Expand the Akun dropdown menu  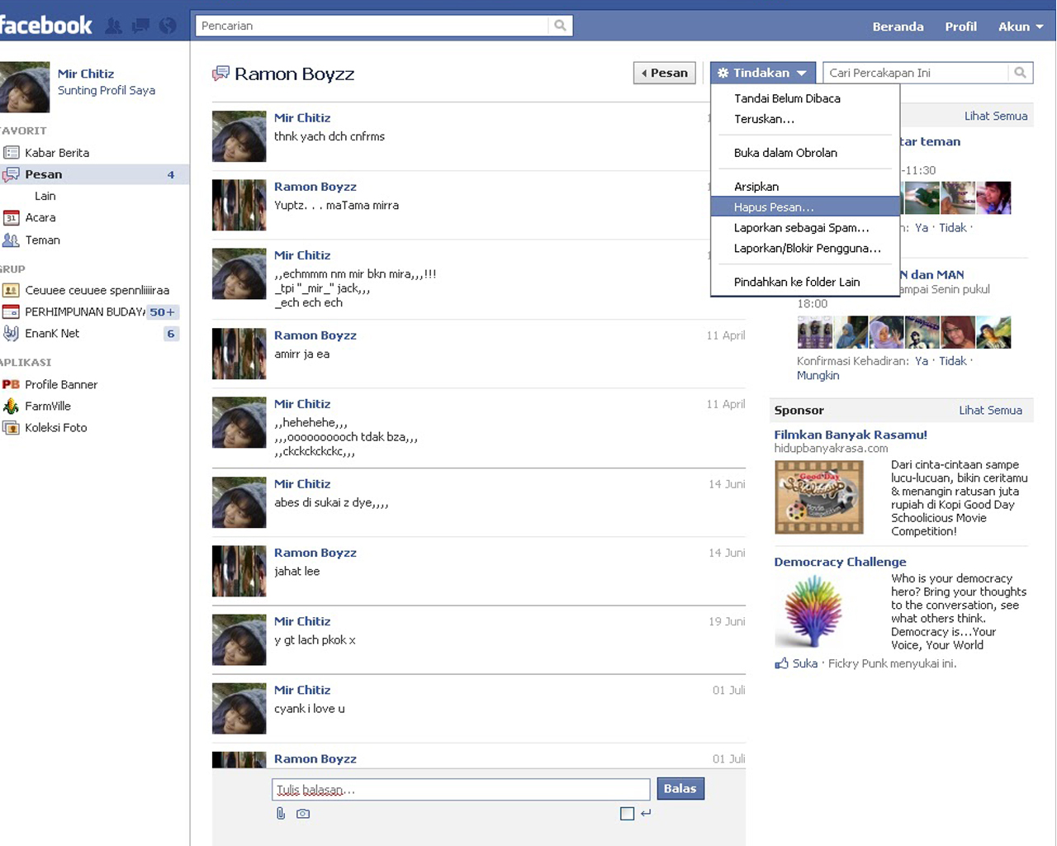1021,26
